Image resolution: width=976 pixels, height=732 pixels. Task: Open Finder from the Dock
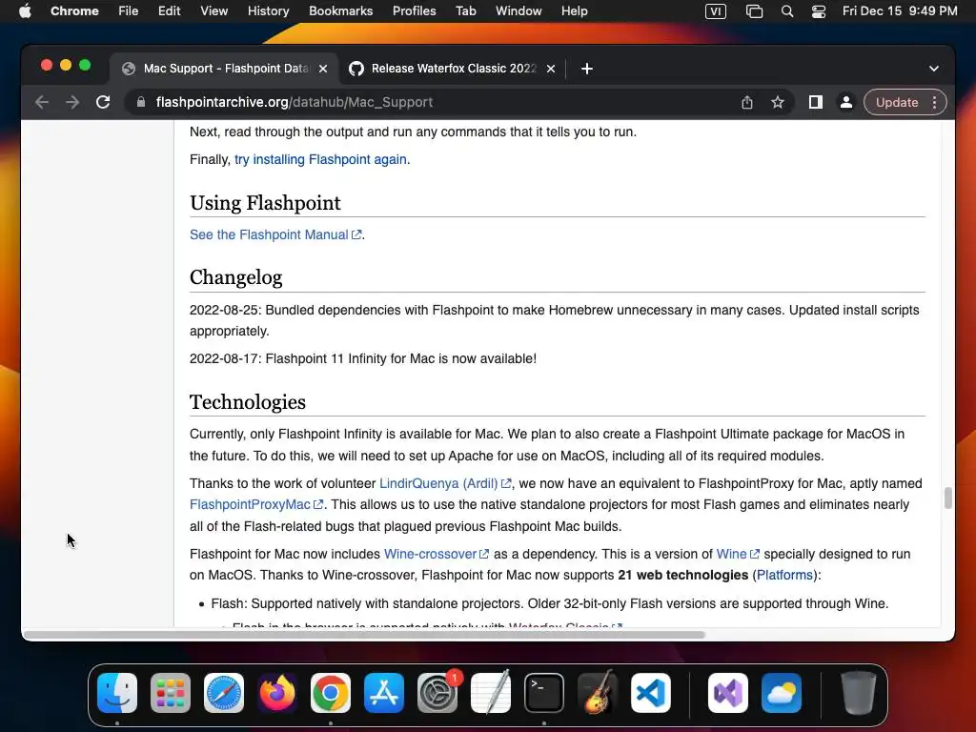pos(117,693)
